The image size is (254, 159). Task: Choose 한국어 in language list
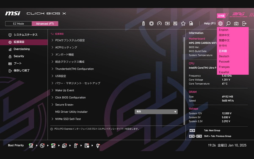point(223,46)
